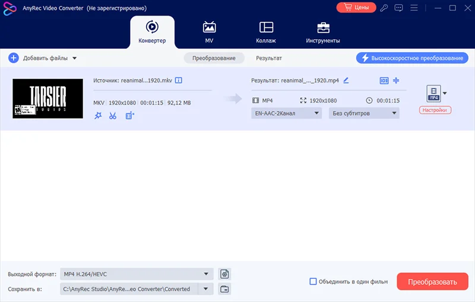Open the output profile settings icon
Screen dimensions: 475x302
pos(224,274)
